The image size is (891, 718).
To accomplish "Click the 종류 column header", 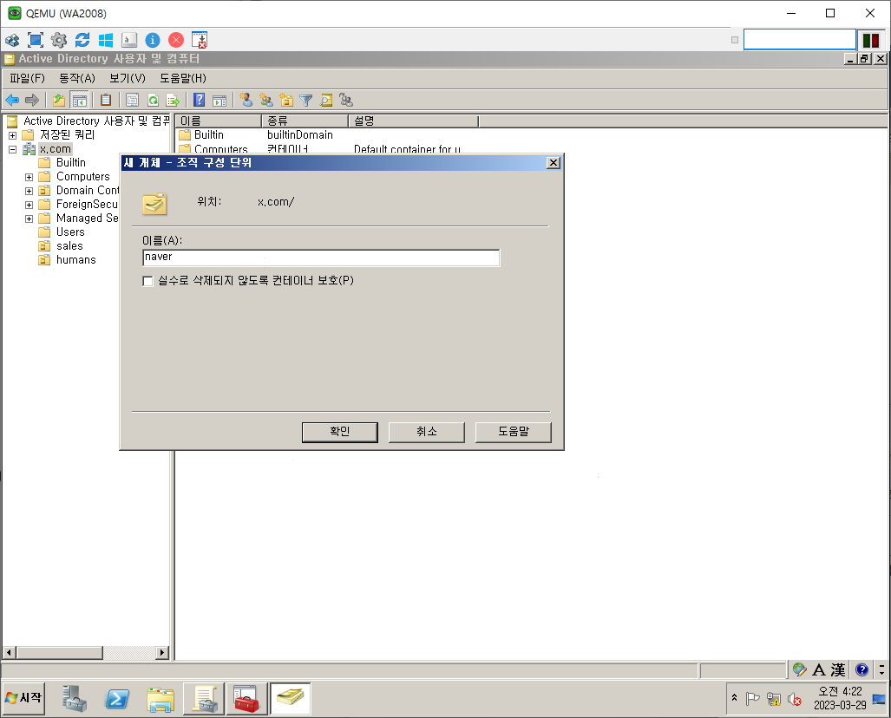I will tap(305, 121).
